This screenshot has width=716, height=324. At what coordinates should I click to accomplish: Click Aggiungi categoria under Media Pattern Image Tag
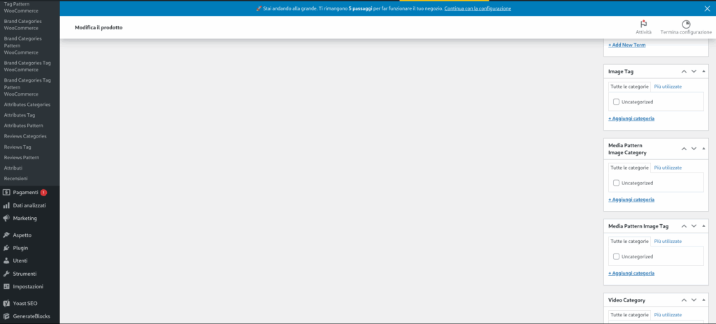[631, 273]
